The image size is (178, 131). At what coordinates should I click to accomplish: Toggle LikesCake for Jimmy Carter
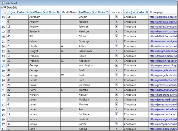[116, 123]
